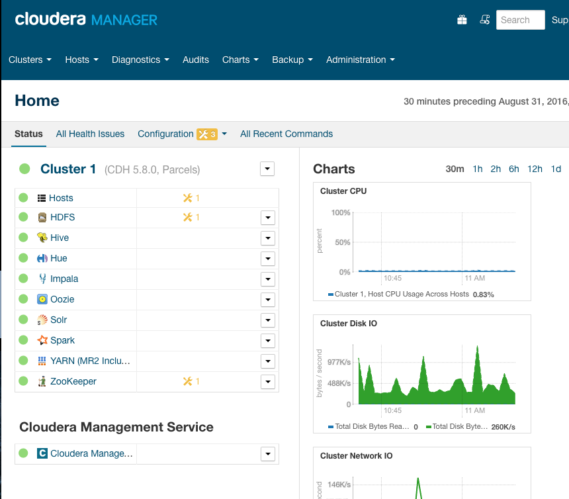Viewport: 569px width, 499px height.
Task: Open the Spark actions dropdown
Action: coord(268,341)
